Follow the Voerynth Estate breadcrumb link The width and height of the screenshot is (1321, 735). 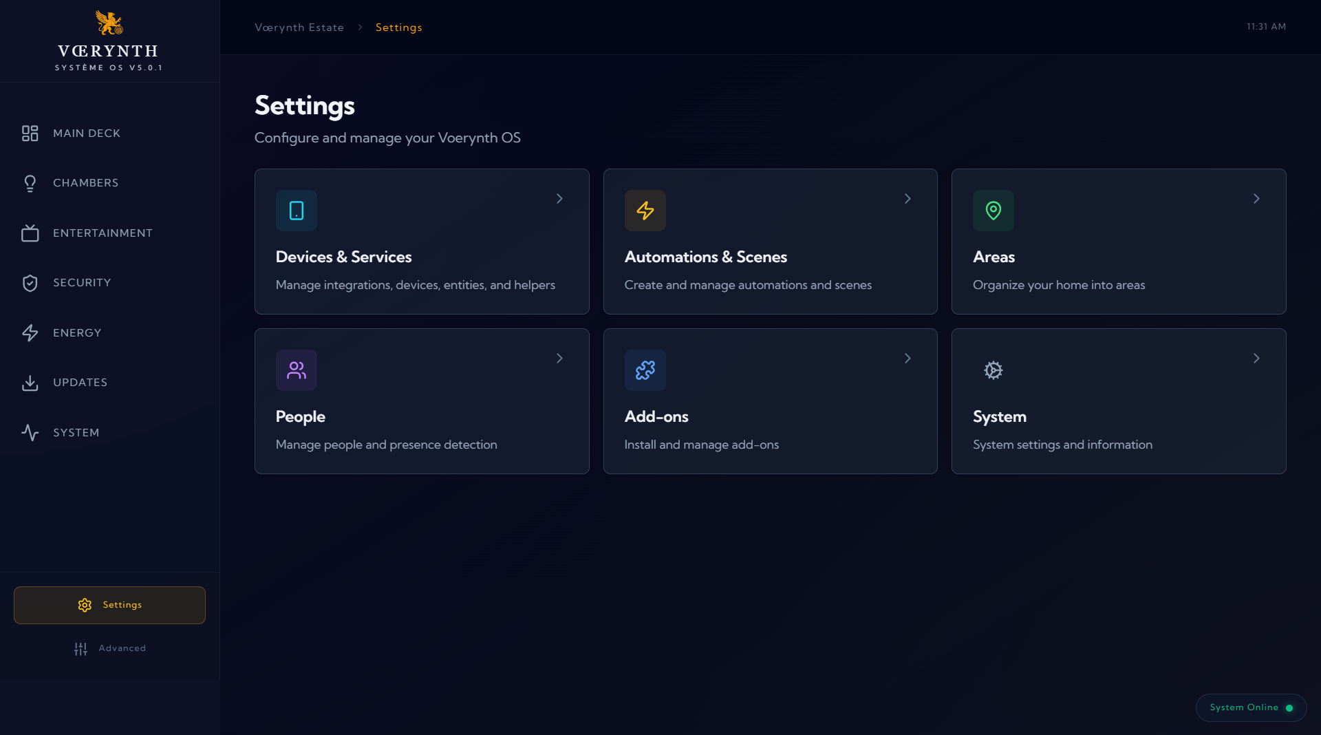tap(299, 28)
